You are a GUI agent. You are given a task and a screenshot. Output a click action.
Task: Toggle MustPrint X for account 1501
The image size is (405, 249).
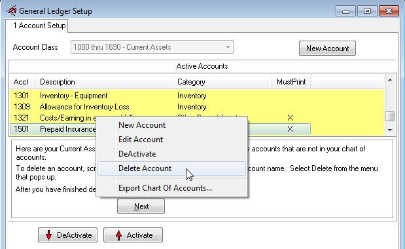[290, 129]
